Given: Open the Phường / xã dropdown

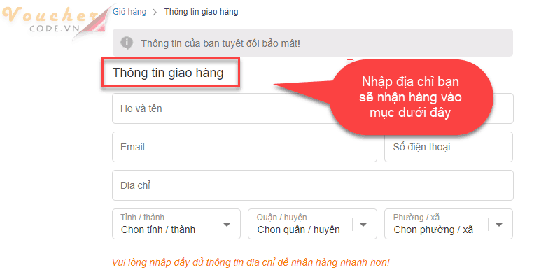Looking at the screenshot, I should [x=449, y=224].
